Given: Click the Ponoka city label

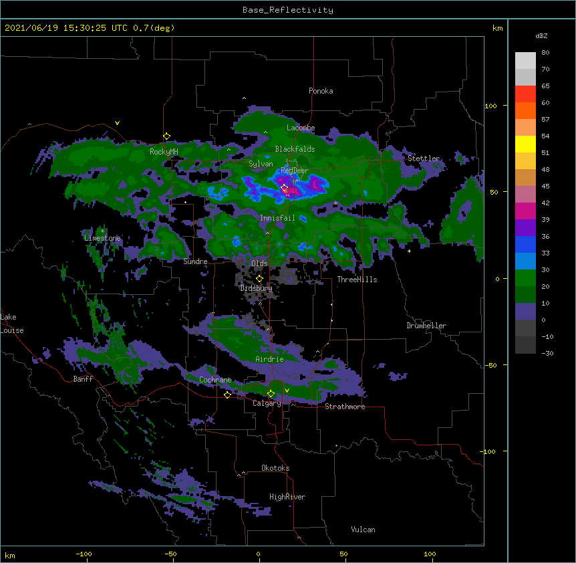Looking at the screenshot, I should coord(321,91).
